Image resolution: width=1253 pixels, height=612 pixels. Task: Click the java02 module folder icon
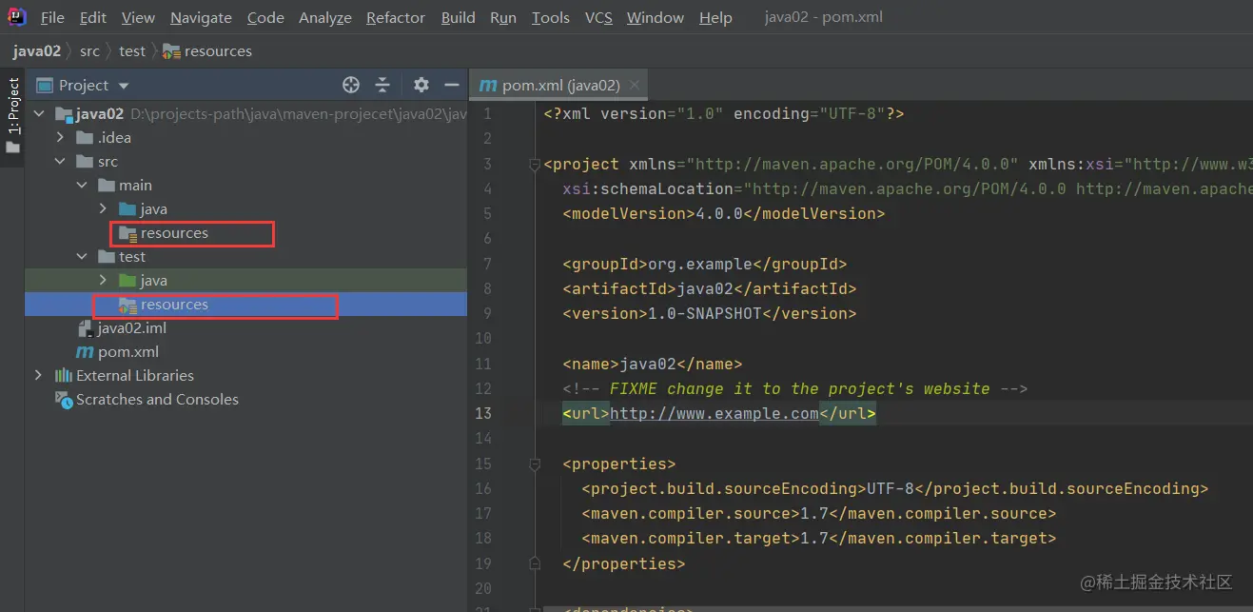point(64,114)
